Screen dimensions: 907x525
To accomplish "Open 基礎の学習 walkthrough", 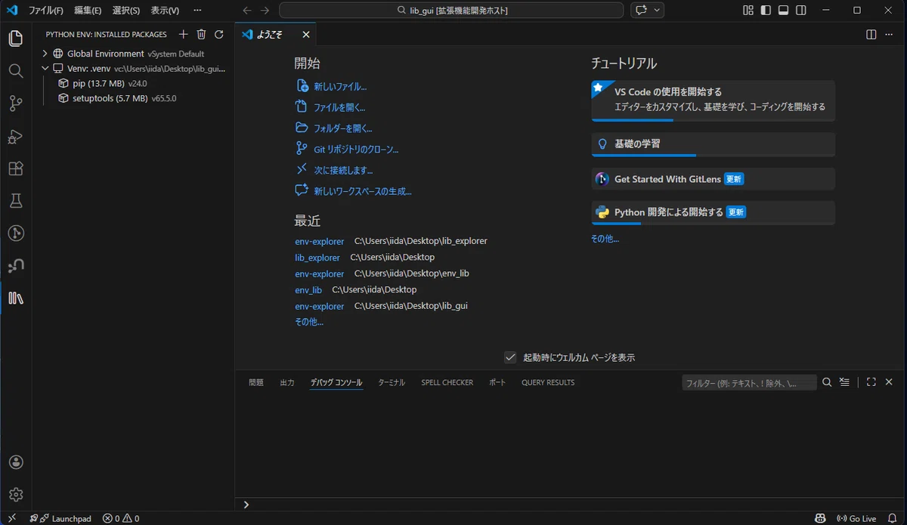I will pyautogui.click(x=713, y=144).
